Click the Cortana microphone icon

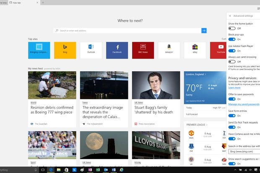click(x=36, y=170)
